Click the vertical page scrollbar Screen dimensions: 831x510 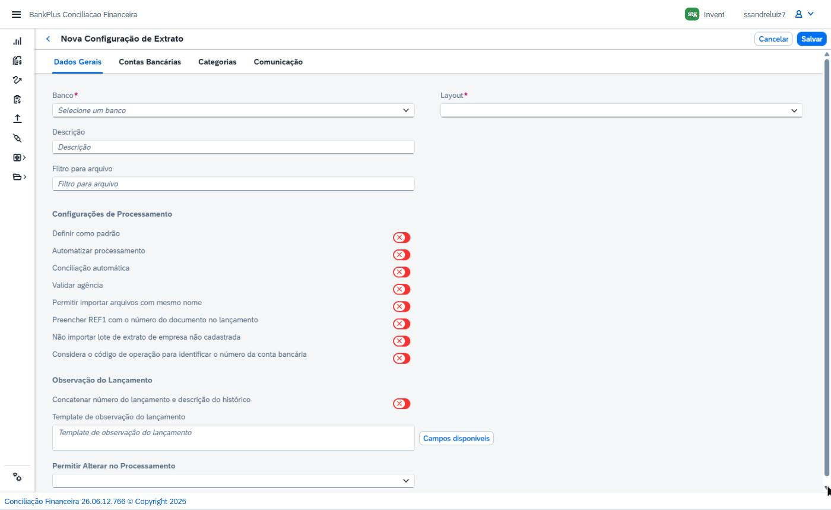point(827,267)
